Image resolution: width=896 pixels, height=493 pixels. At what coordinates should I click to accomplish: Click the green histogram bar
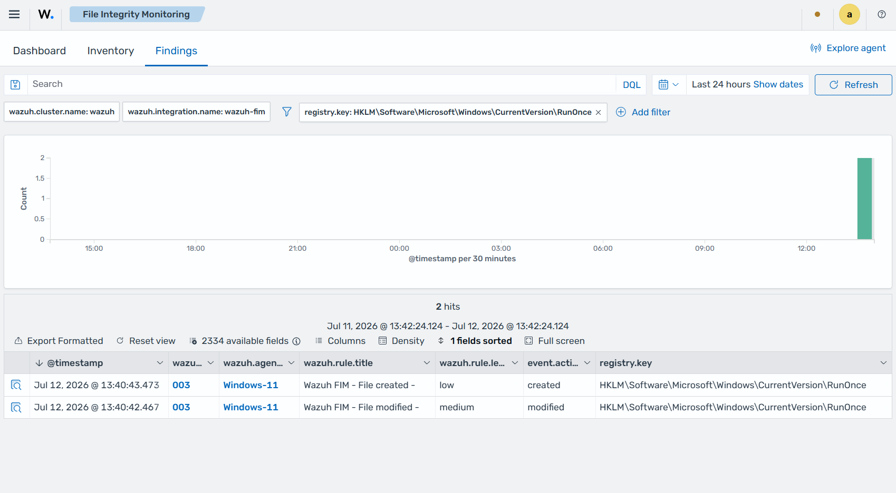[x=864, y=199]
